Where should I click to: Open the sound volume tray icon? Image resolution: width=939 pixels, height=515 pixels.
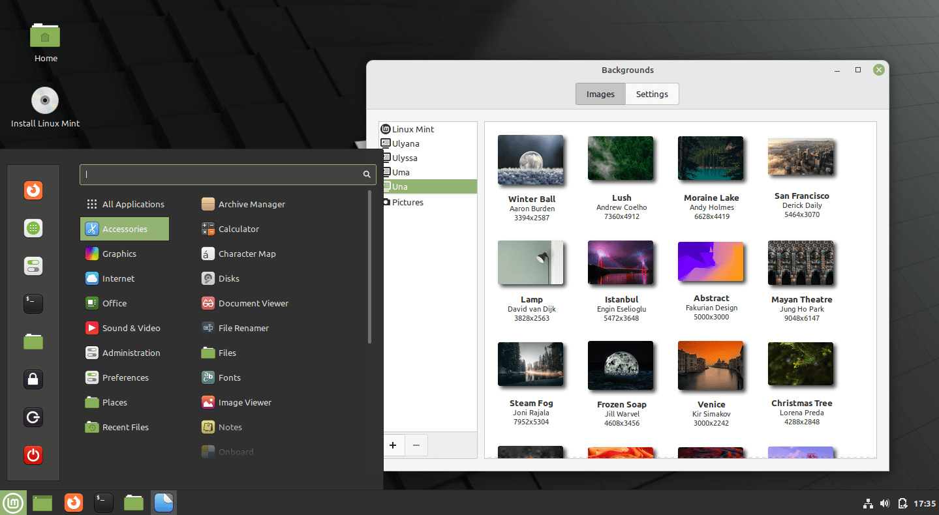(885, 503)
